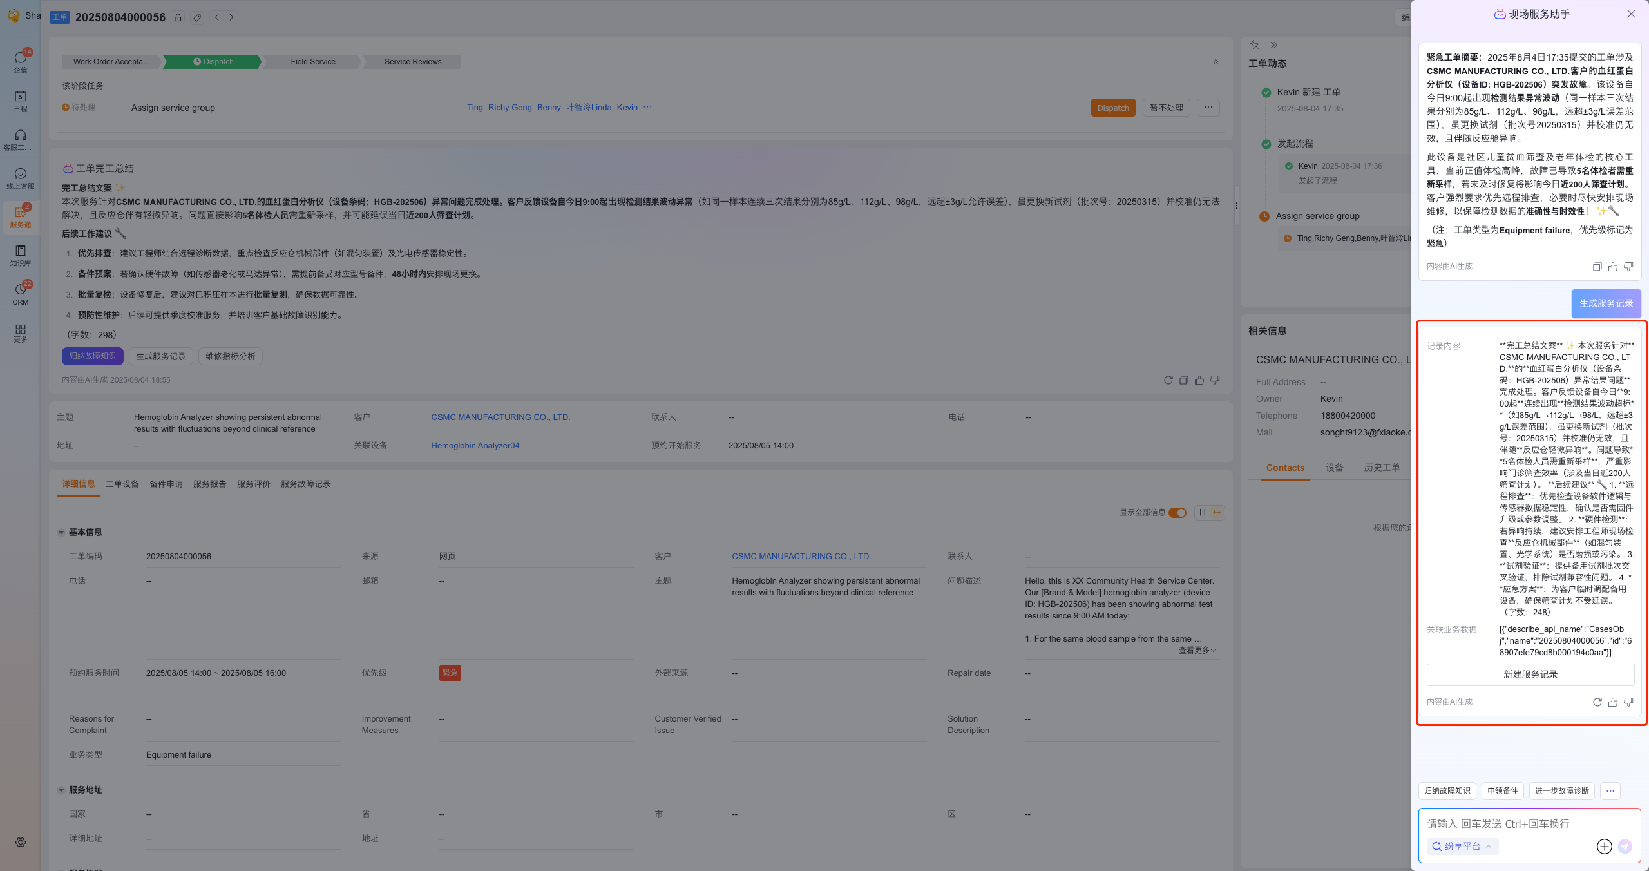The height and width of the screenshot is (871, 1649).
Task: Click the thumbs up icon under urgent summary
Action: tap(1612, 267)
